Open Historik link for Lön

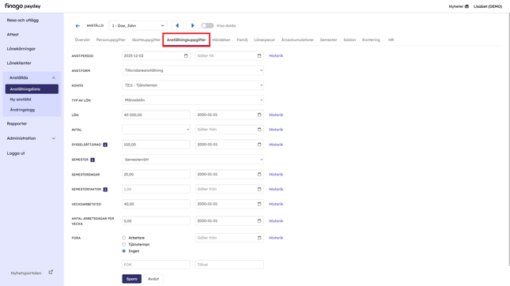point(276,115)
